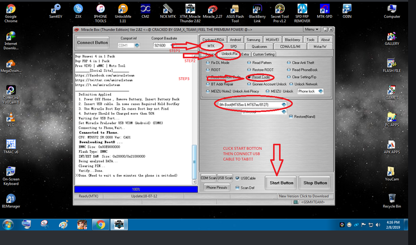
Task: Switch to the Qualcomm tab
Action: [259, 46]
